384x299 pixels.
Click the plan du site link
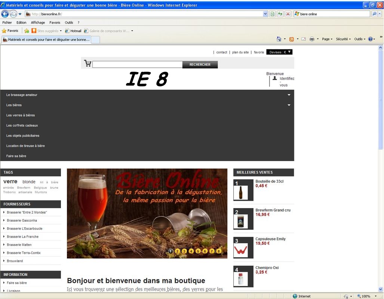point(240,52)
